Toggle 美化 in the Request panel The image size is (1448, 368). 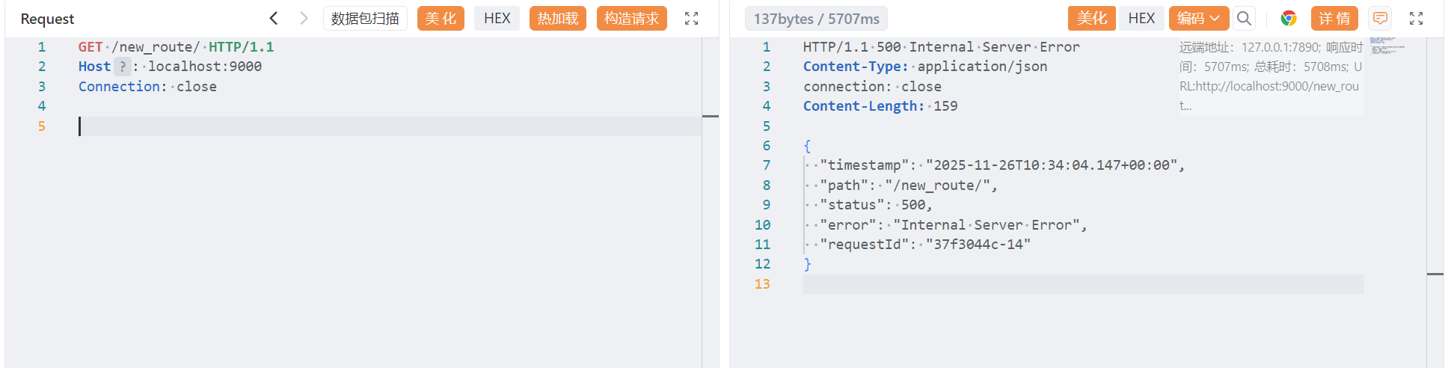click(441, 18)
